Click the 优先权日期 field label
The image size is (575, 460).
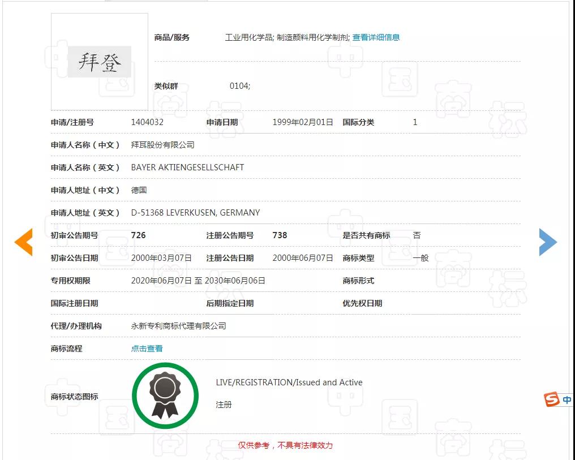click(362, 303)
